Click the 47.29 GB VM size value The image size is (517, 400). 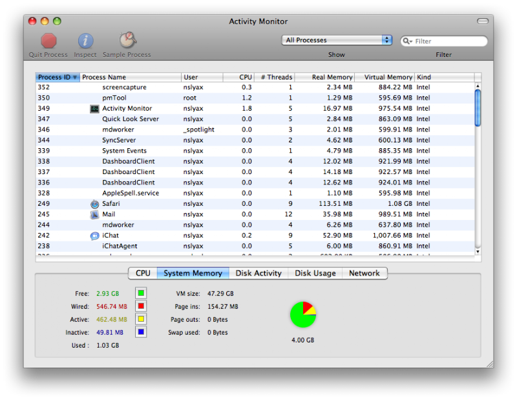(x=220, y=293)
